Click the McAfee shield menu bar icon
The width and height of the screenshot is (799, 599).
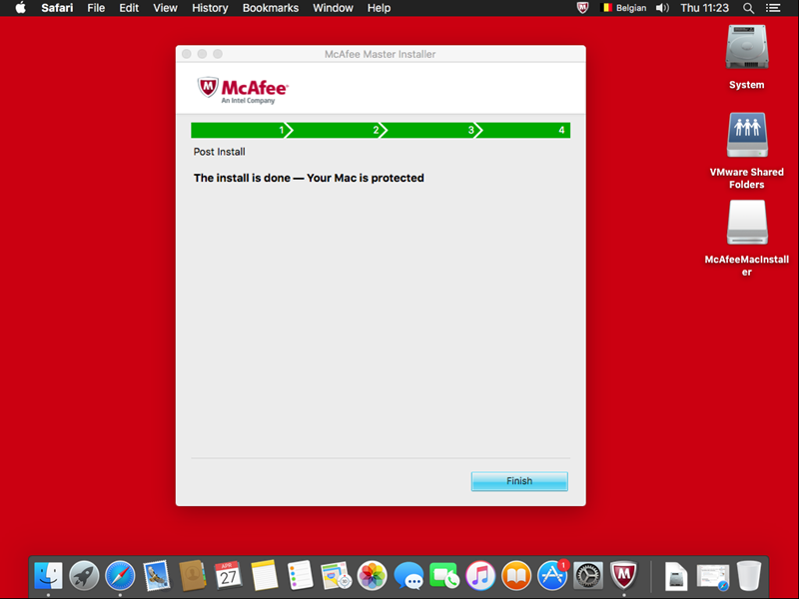[x=582, y=8]
